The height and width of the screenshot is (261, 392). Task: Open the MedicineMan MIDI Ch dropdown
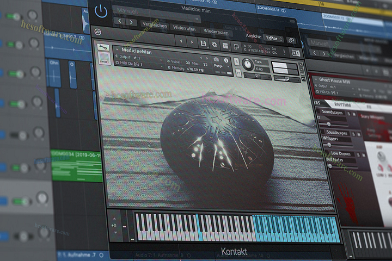coord(139,65)
